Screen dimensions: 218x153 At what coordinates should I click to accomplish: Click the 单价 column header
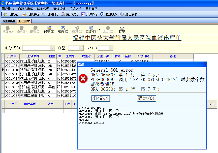click(117, 56)
